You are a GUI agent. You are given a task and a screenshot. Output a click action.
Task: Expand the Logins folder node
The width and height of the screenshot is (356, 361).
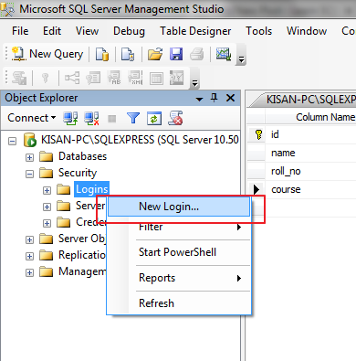(47, 190)
